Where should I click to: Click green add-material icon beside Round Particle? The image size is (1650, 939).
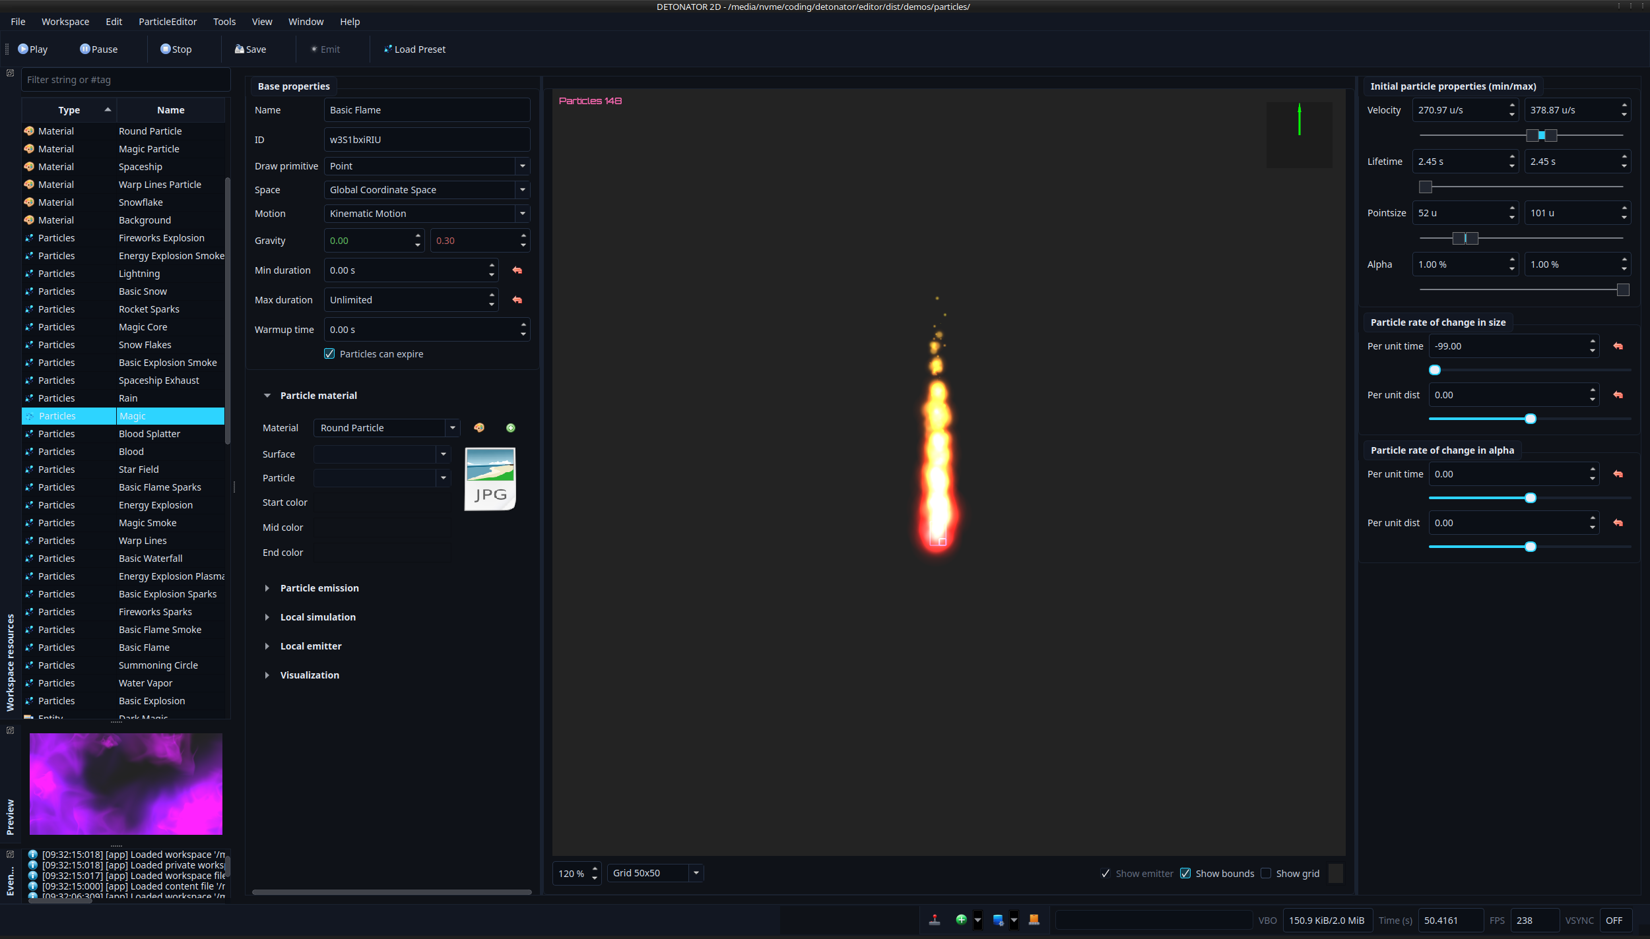coord(511,428)
